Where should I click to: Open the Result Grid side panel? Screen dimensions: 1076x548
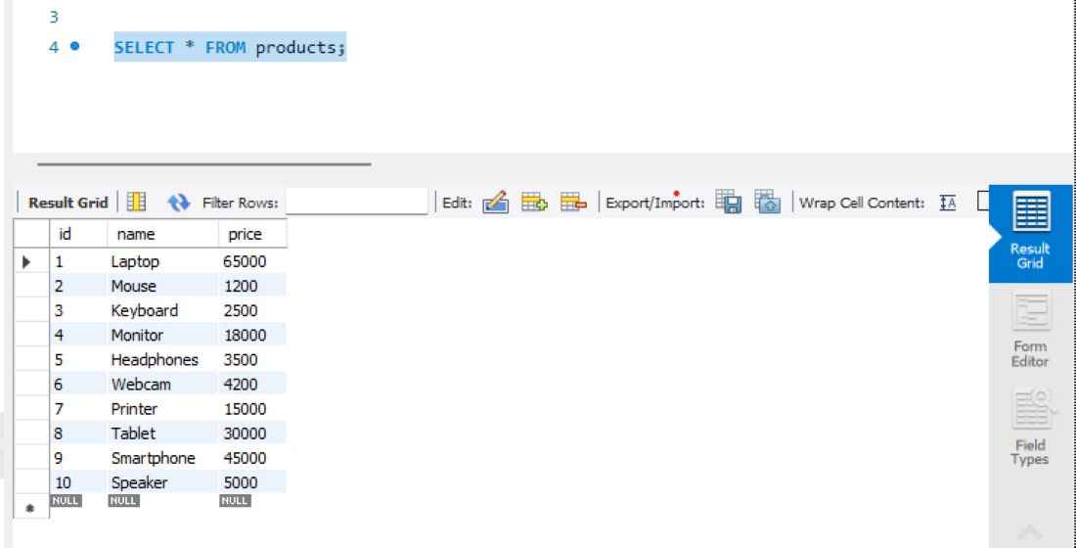pyautogui.click(x=1030, y=234)
